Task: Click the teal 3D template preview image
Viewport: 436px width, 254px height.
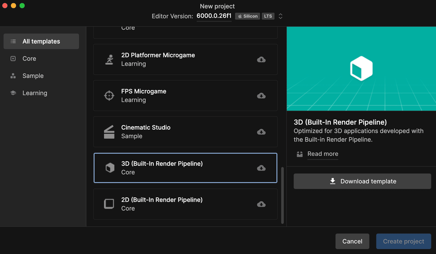Action: point(361,69)
